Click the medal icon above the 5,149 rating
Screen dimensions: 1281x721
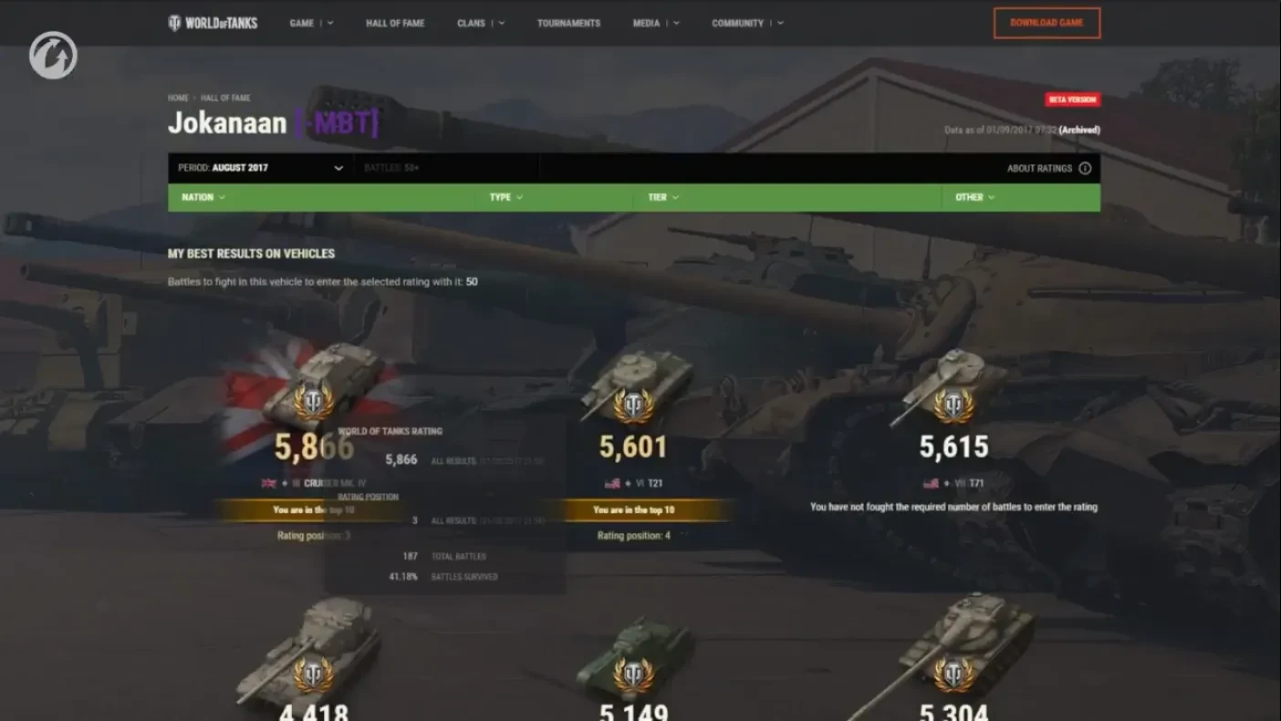(633, 675)
